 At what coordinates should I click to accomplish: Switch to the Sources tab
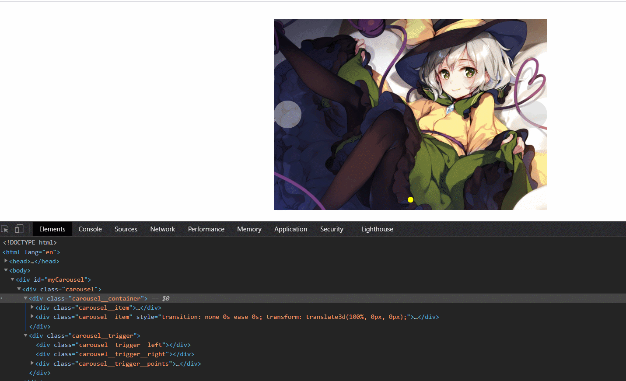click(x=126, y=229)
